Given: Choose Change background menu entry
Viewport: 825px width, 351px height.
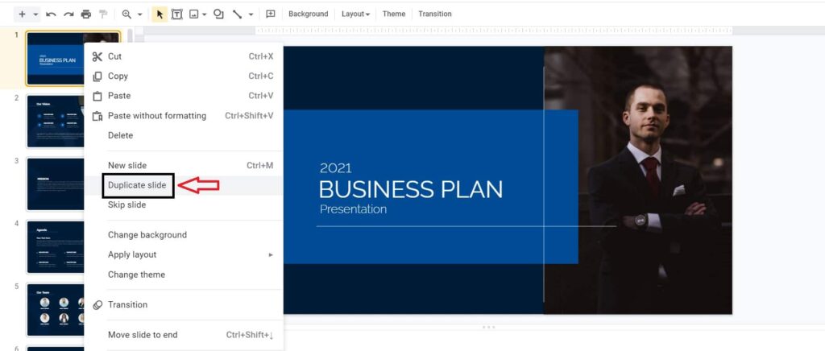Looking at the screenshot, I should click(184, 235).
